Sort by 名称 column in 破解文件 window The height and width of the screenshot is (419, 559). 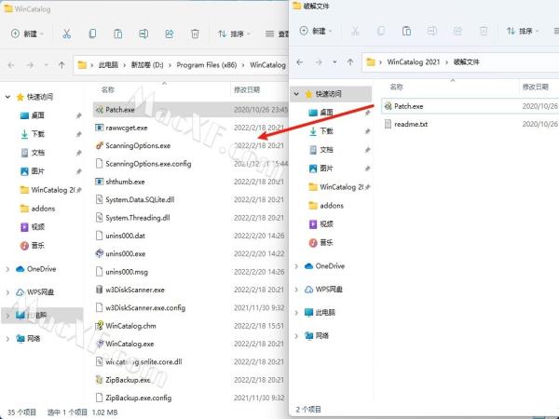[x=396, y=87]
